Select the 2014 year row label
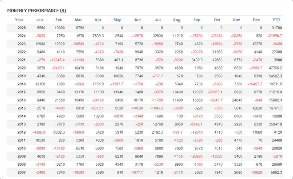293x179 pixels. [x=22, y=116]
